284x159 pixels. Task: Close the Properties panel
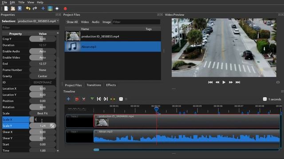(x=59, y=15)
